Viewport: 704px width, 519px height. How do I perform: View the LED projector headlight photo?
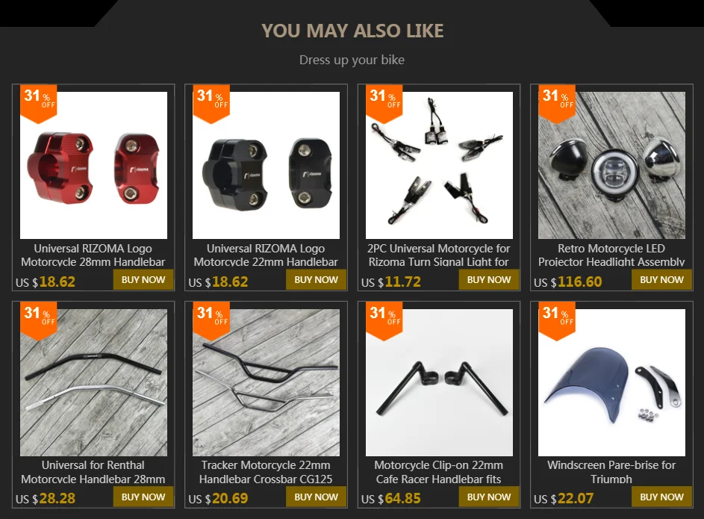[611, 165]
